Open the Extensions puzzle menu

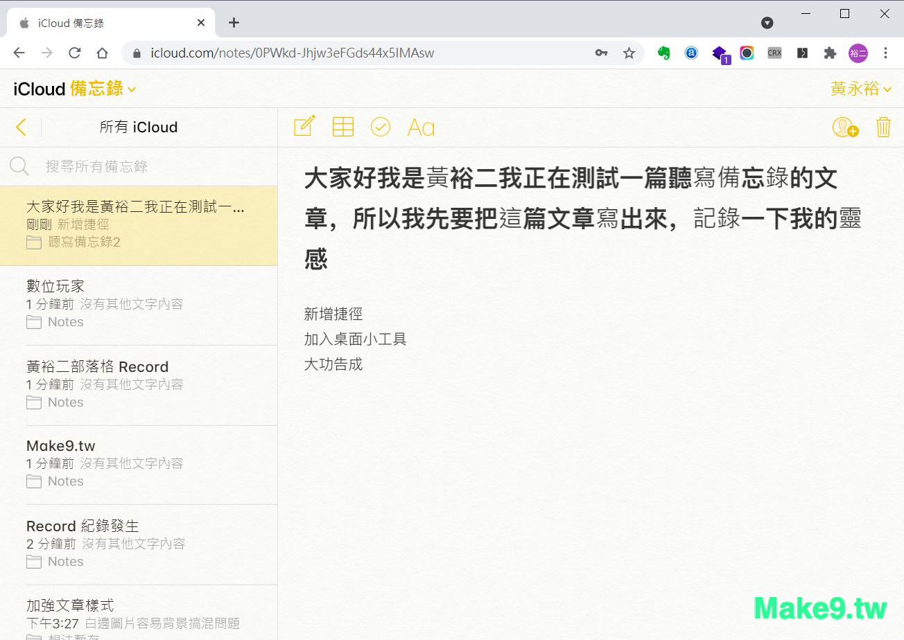pos(830,53)
